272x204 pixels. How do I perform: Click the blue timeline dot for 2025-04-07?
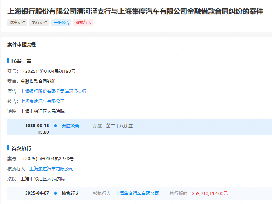[55, 193]
